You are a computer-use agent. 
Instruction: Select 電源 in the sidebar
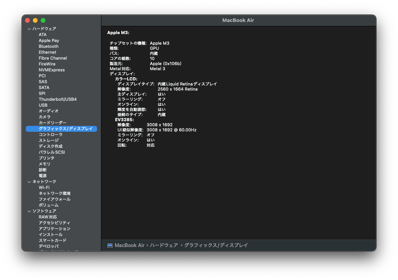pyautogui.click(x=43, y=176)
